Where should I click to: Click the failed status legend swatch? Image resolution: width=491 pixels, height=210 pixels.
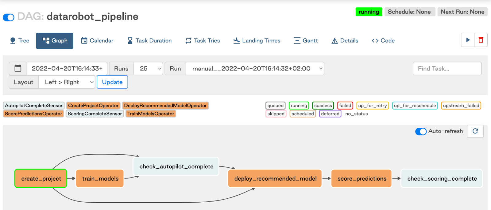345,106
